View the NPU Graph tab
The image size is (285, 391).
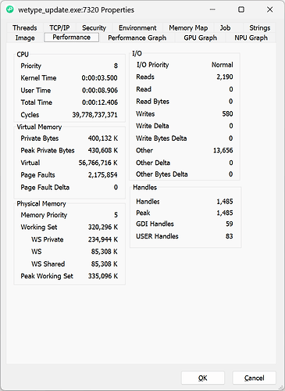[x=251, y=38]
